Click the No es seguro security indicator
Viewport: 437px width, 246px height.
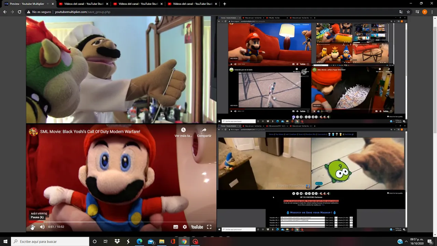pos(39,12)
